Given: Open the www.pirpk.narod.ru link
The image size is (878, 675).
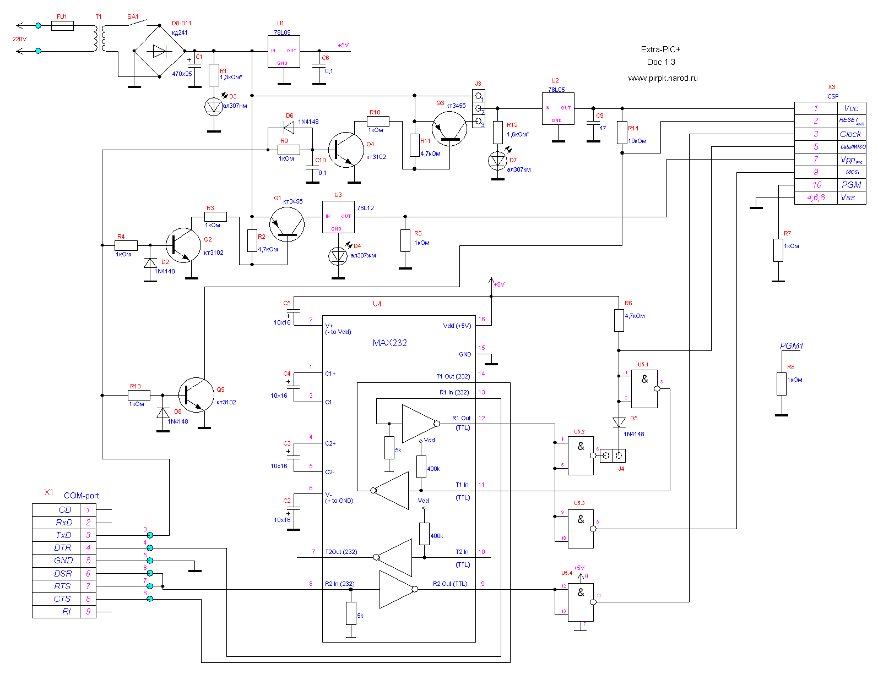Looking at the screenshot, I should [x=662, y=78].
